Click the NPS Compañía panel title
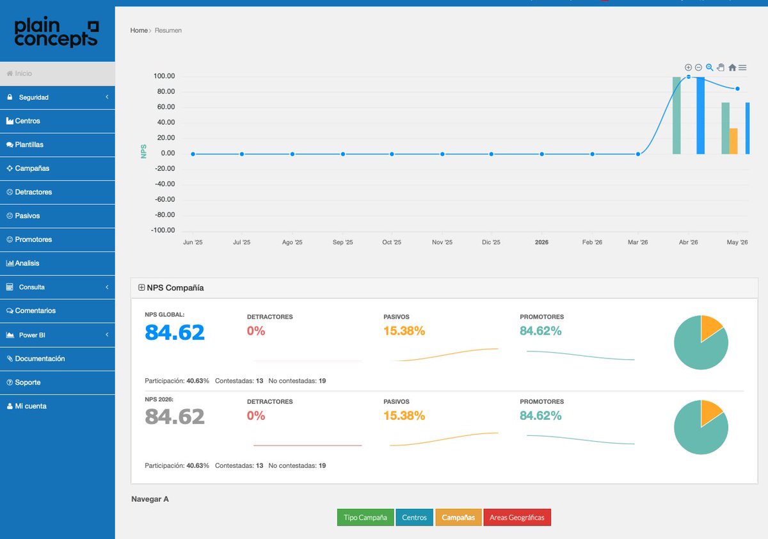This screenshot has height=539, width=768. pos(175,288)
